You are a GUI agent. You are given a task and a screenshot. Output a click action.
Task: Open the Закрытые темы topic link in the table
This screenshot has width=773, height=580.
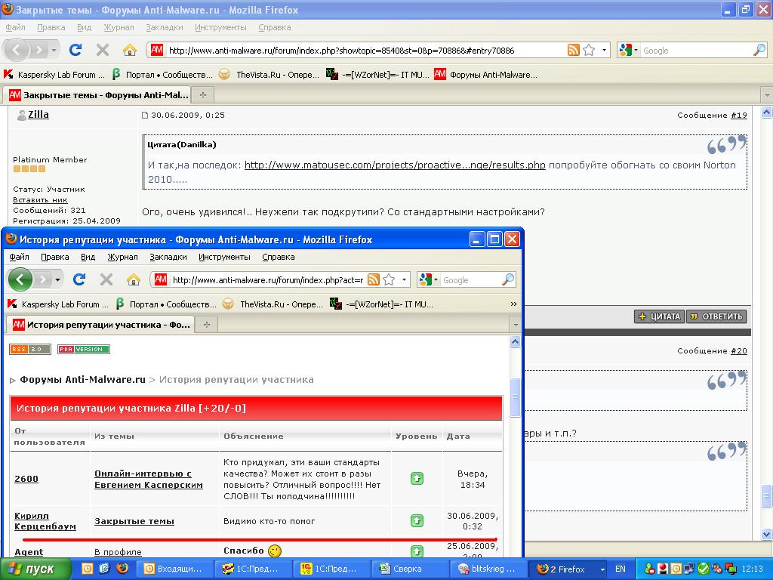click(x=134, y=521)
